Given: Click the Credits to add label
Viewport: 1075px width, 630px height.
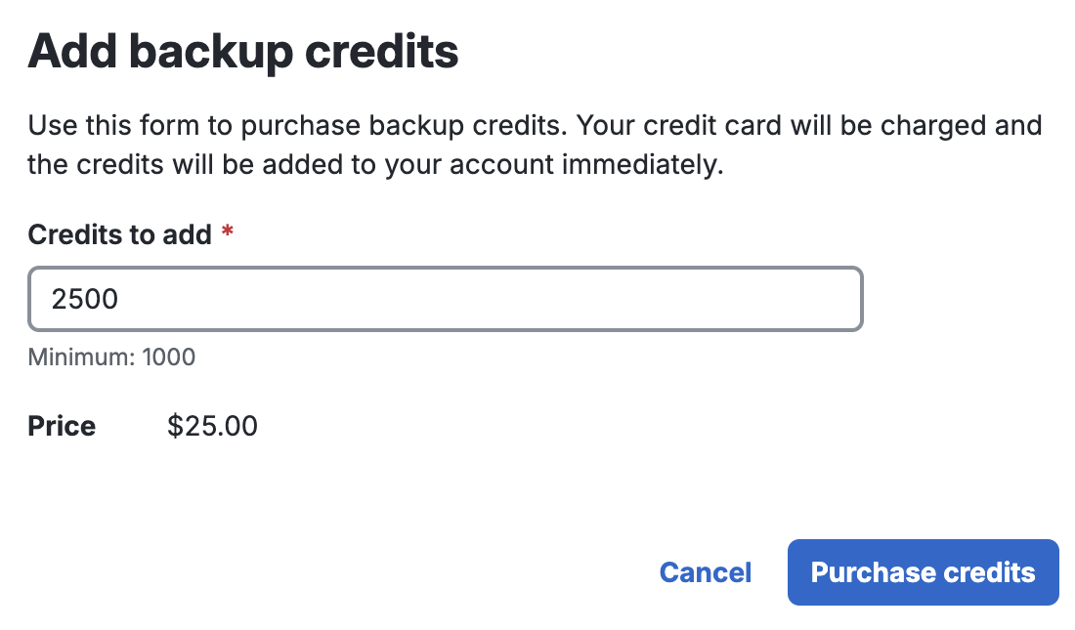Looking at the screenshot, I should [x=117, y=234].
